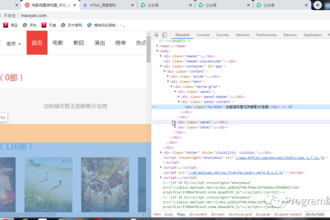Expand the div class footer node
This screenshot has height=220, width=330.
[161, 152]
